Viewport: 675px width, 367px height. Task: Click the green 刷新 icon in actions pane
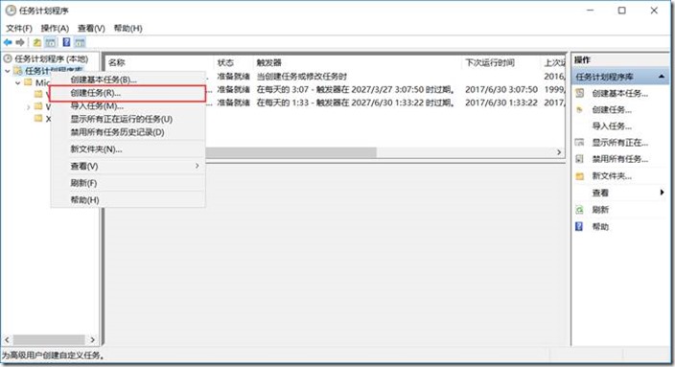(x=580, y=210)
